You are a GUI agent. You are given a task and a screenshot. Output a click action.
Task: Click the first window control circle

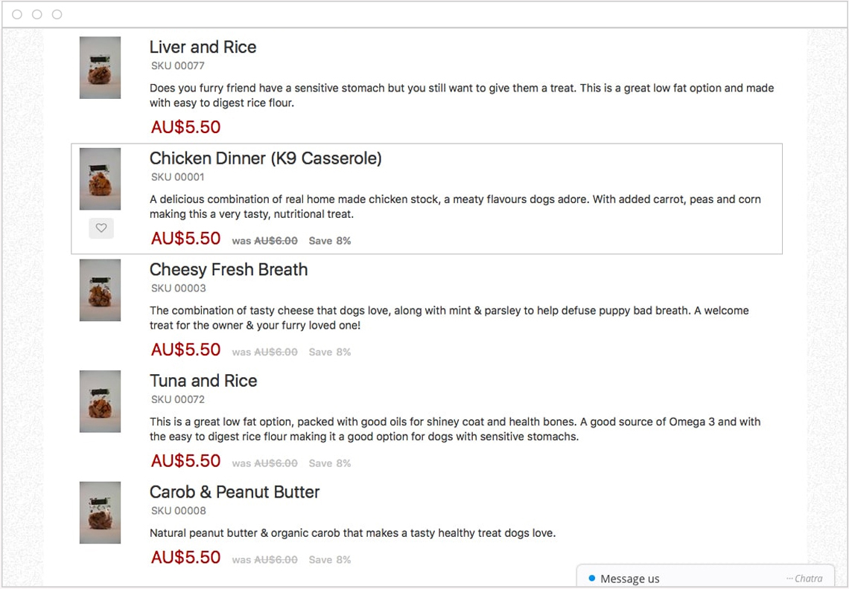coord(17,14)
